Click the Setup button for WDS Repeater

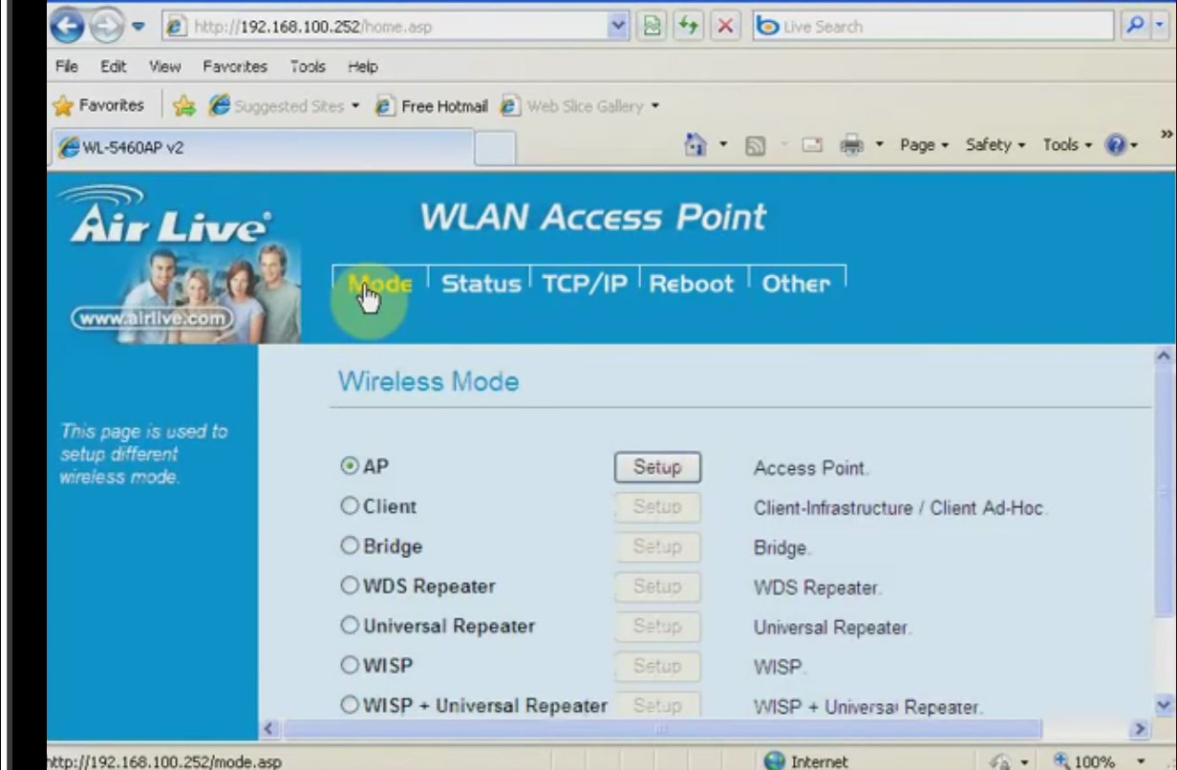[x=657, y=587]
